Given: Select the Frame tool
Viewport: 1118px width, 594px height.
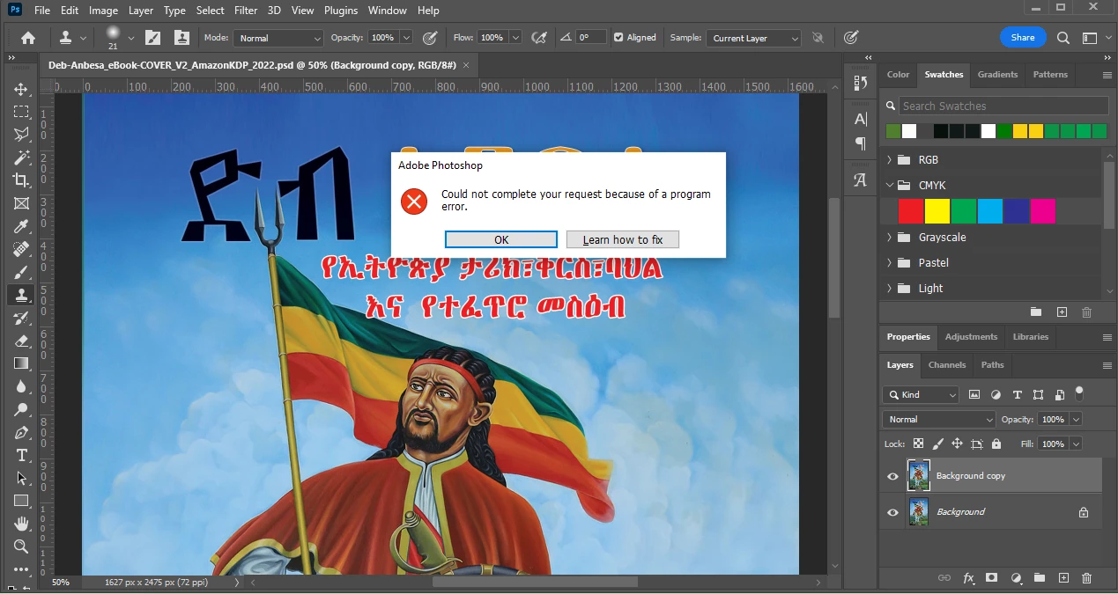Looking at the screenshot, I should pos(21,203).
